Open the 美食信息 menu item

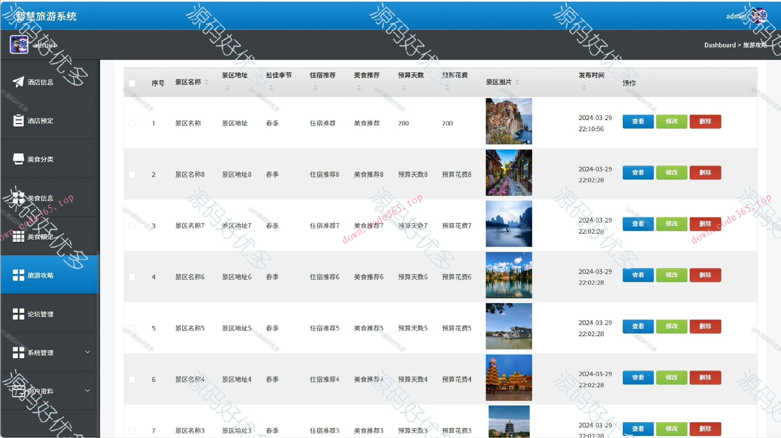point(50,198)
